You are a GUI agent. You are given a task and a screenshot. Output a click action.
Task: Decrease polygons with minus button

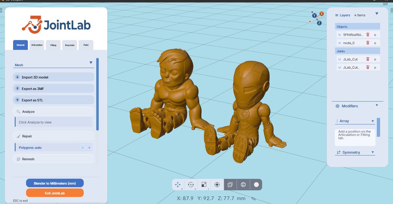pos(83,148)
